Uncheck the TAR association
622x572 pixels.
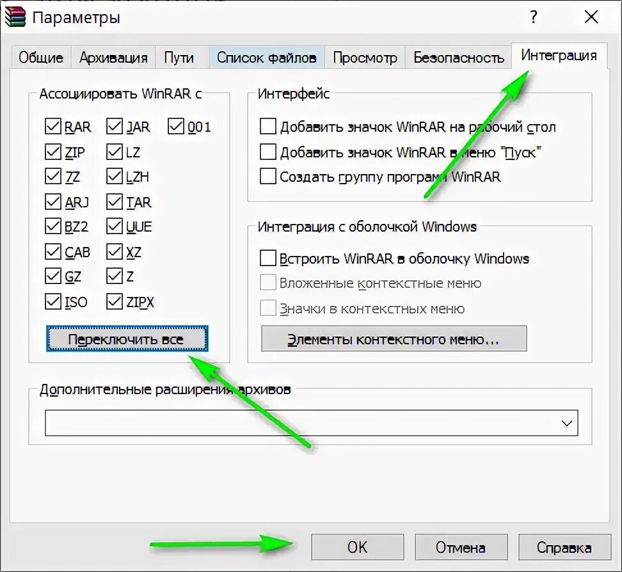coord(115,202)
